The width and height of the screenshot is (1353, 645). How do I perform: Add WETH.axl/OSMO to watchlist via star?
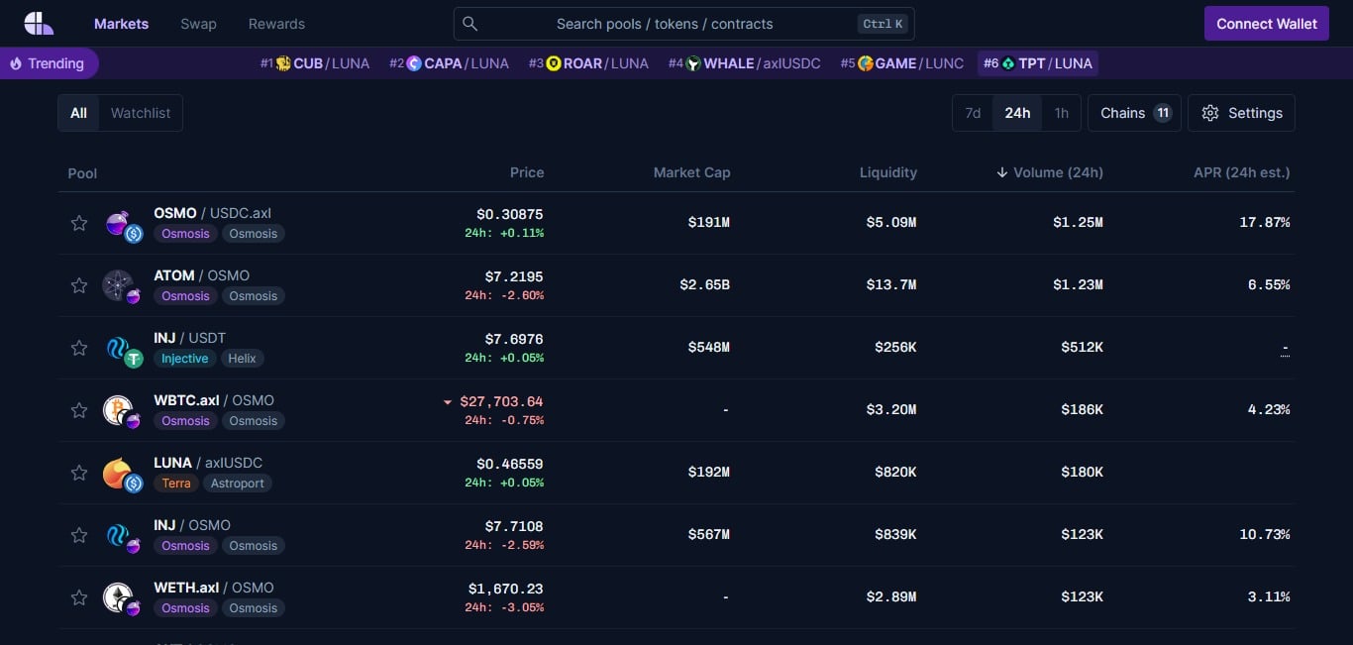[78, 597]
